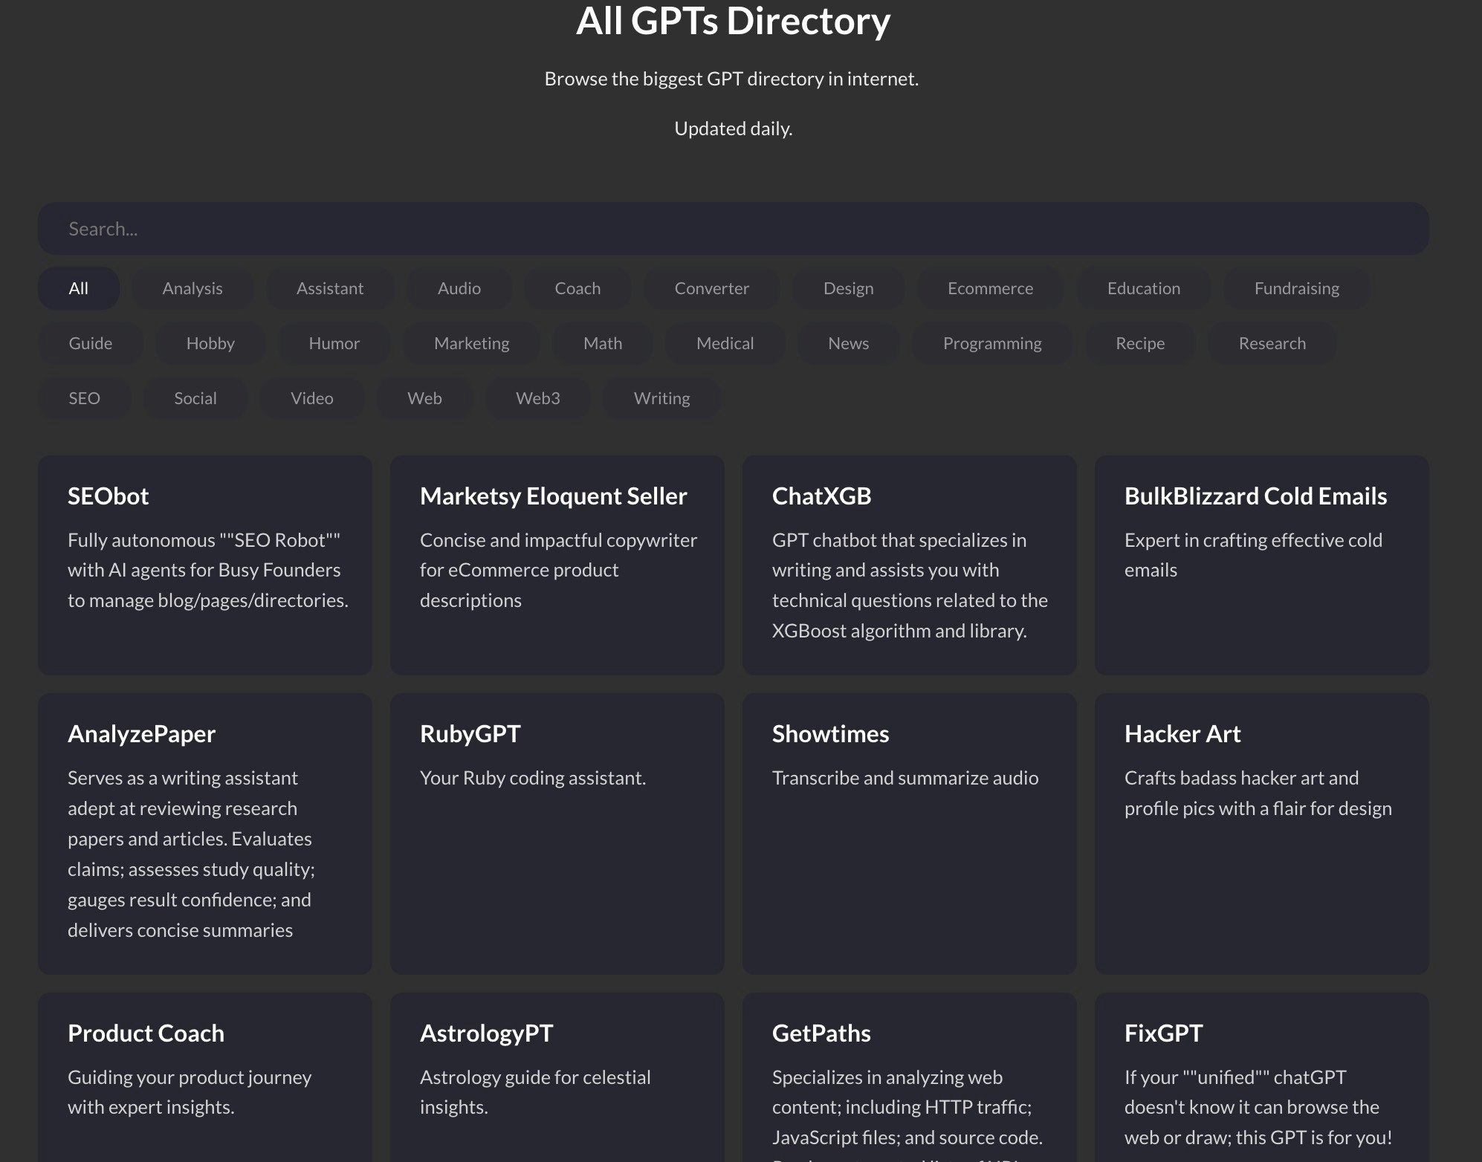This screenshot has width=1482, height=1162.
Task: Open the Marketsy Eloquent Seller card
Action: coord(557,565)
